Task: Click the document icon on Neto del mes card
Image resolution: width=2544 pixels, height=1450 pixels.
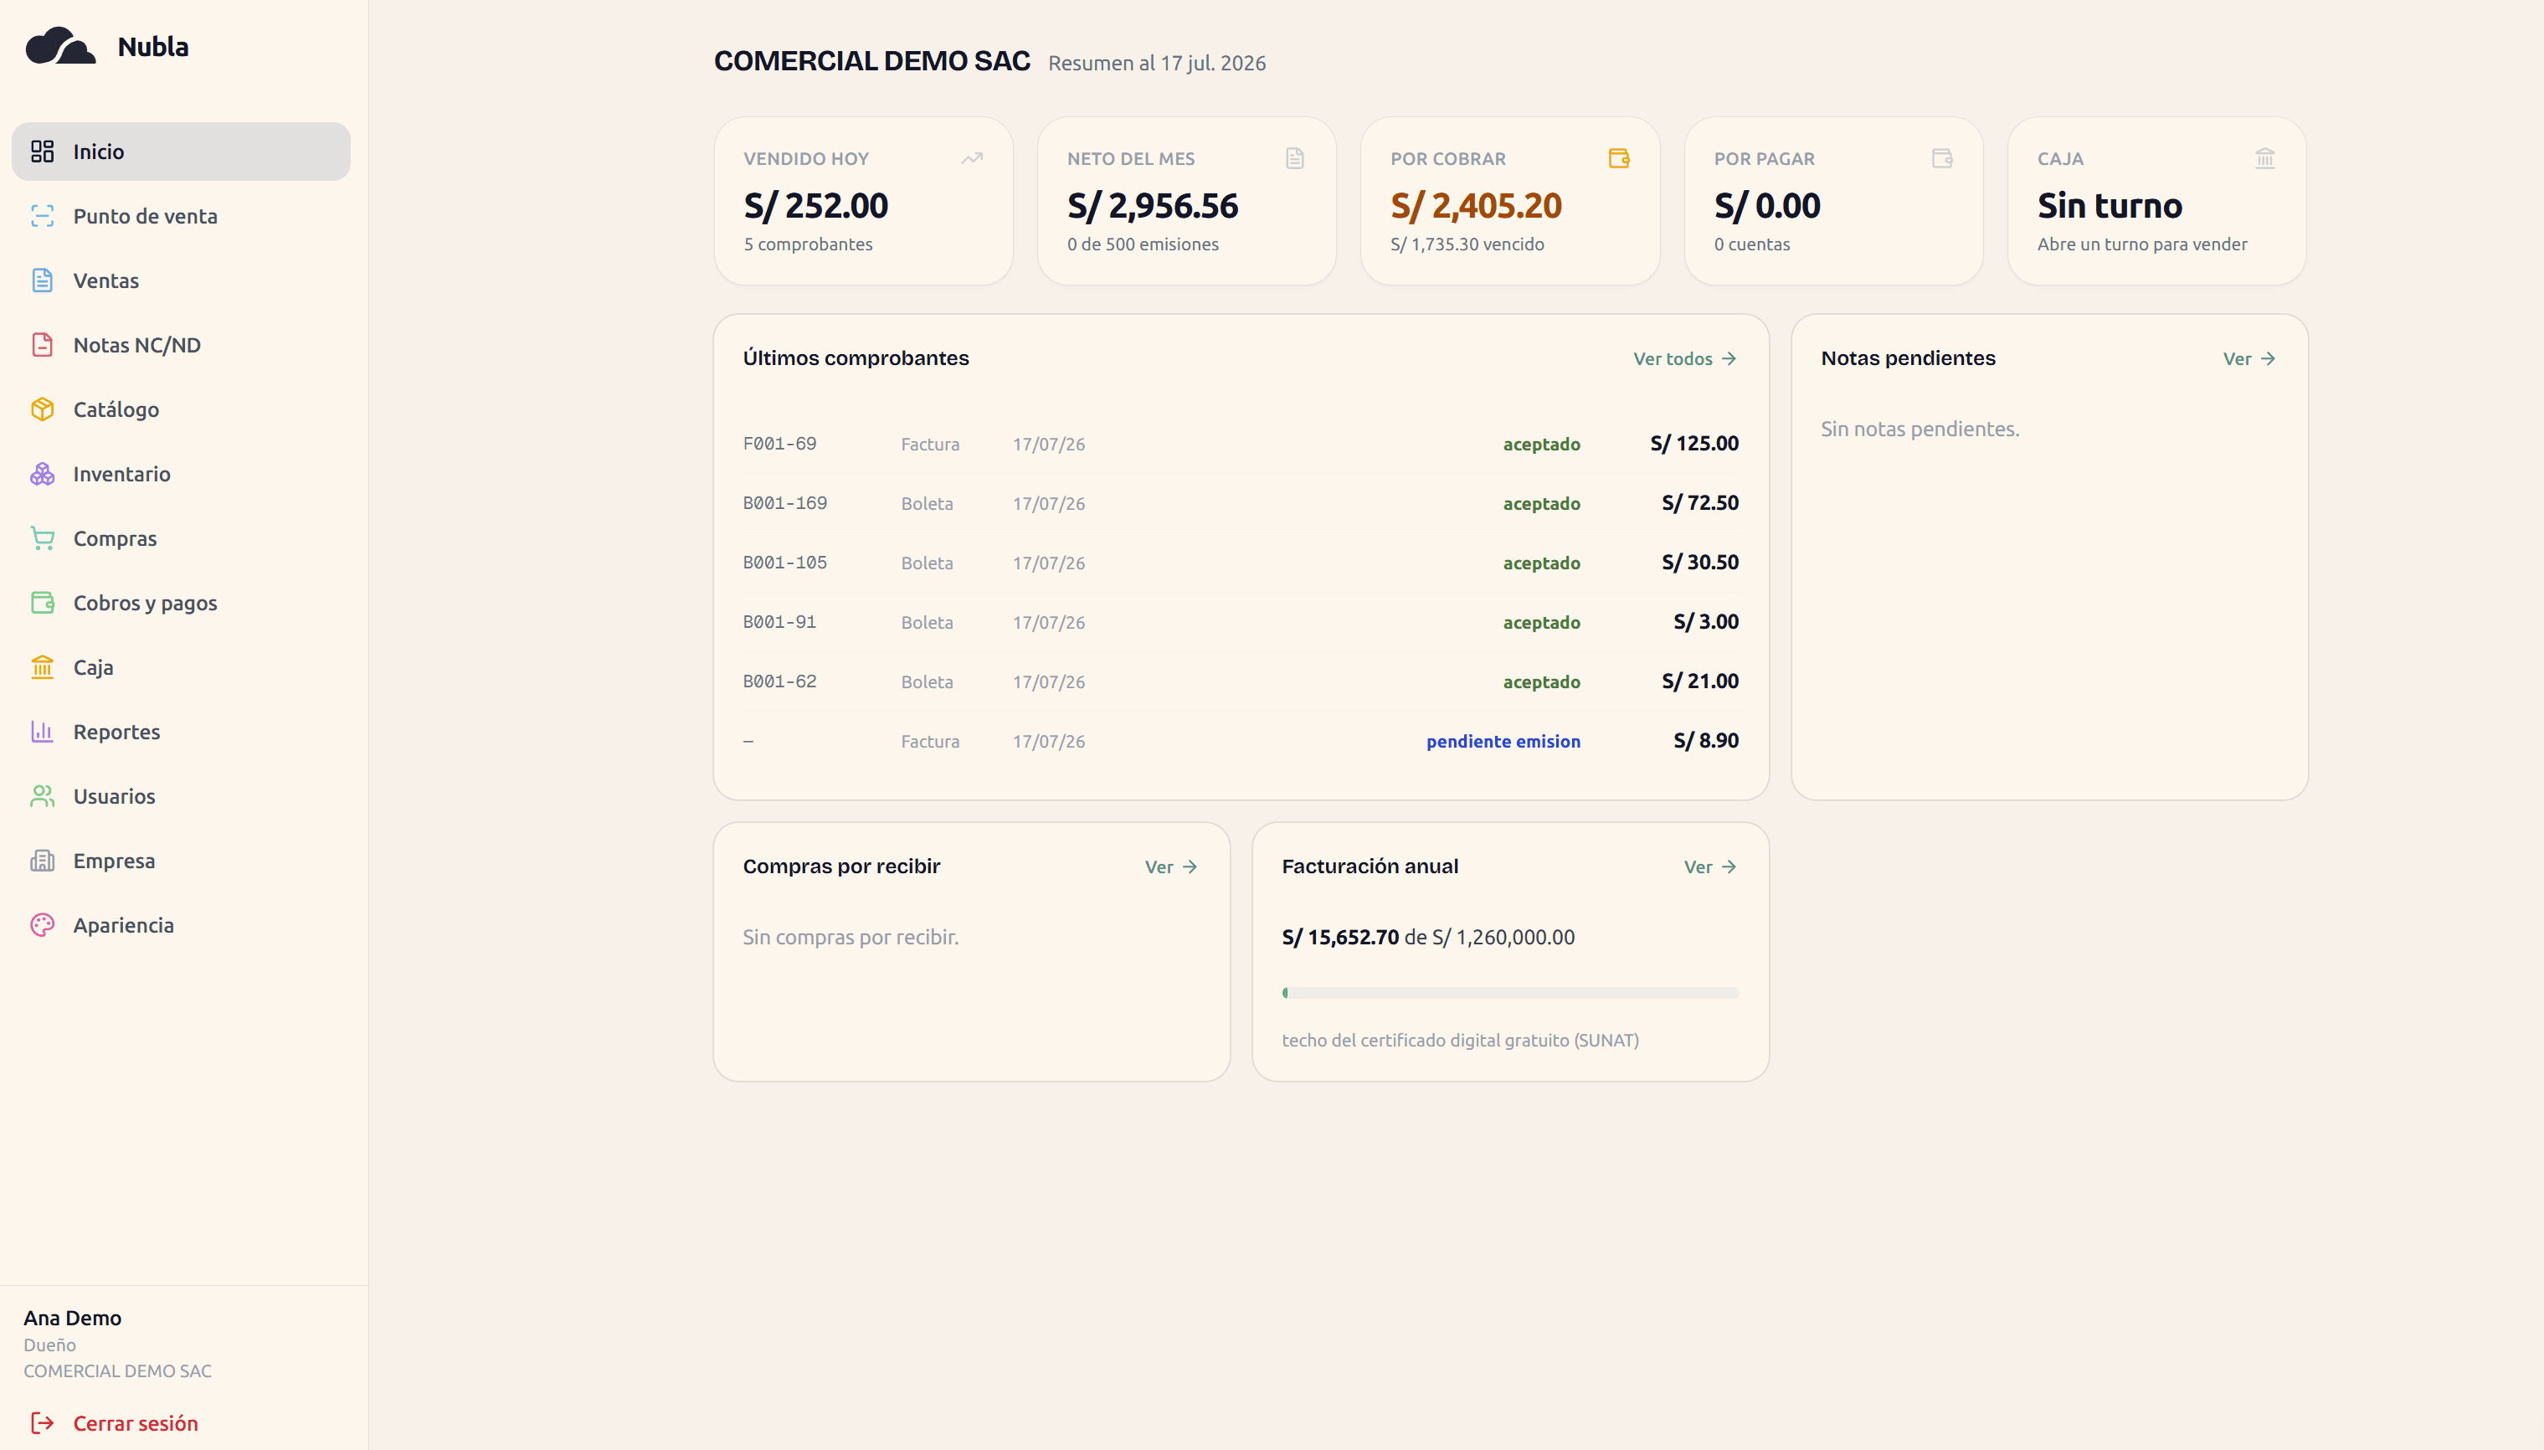Action: [1294, 158]
